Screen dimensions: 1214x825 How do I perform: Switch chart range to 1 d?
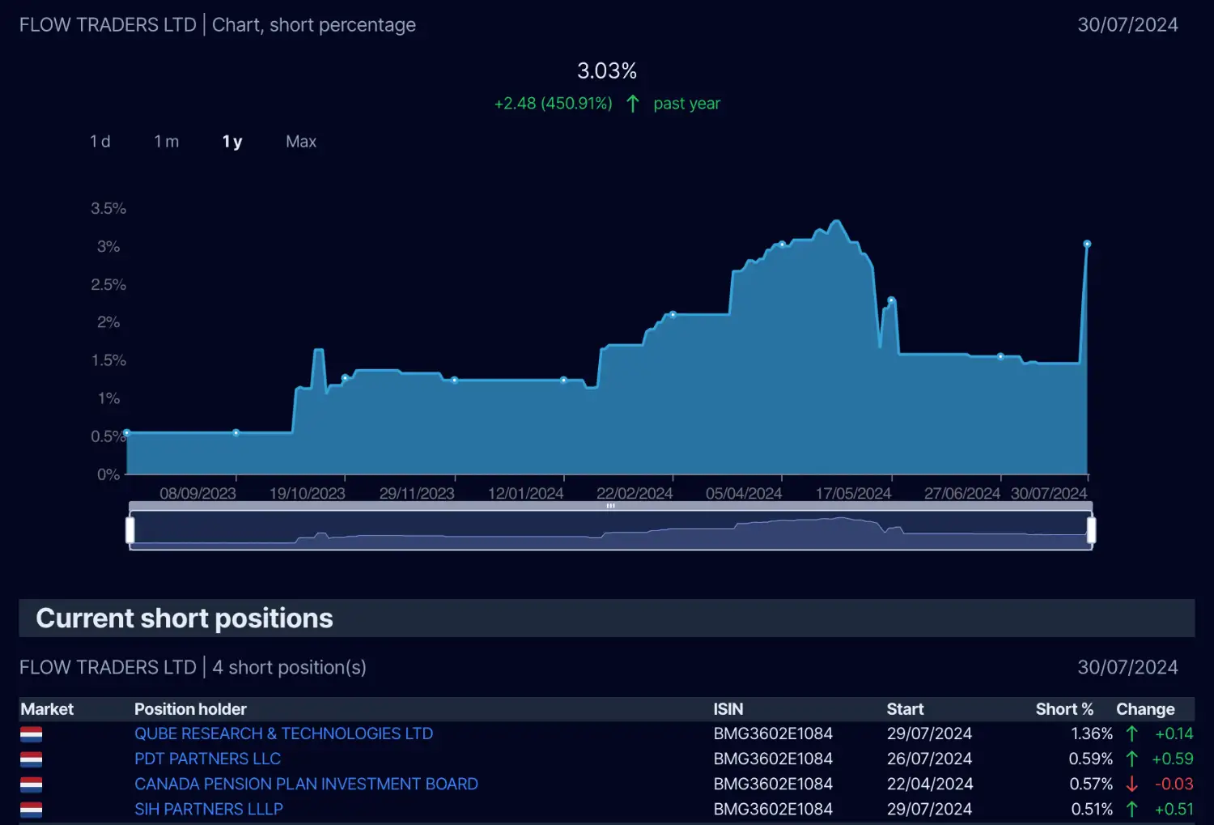(x=100, y=142)
